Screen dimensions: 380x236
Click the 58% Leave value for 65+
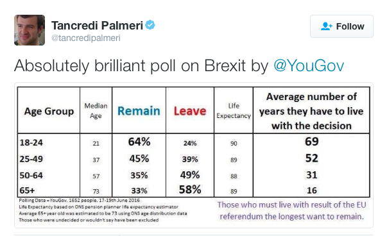[190, 189]
